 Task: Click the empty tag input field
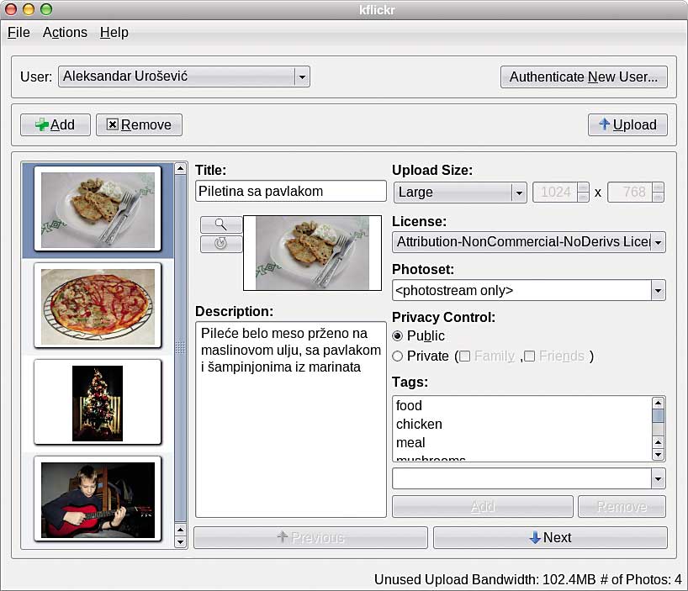click(x=522, y=478)
